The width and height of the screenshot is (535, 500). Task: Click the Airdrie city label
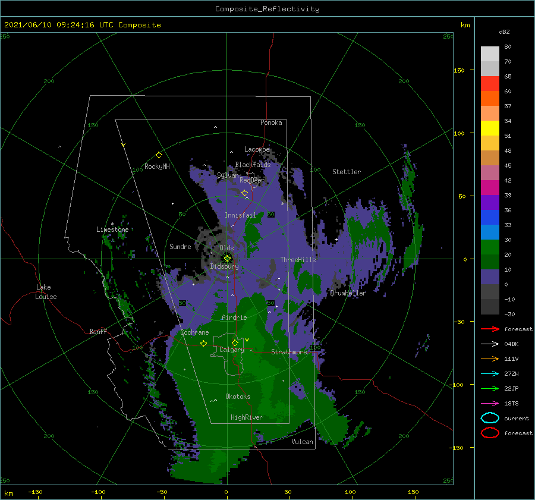tap(234, 317)
